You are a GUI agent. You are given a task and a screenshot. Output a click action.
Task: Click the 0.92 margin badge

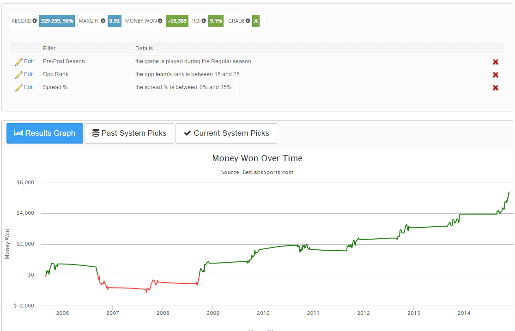click(x=115, y=21)
